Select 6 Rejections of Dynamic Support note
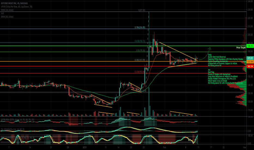This screenshot has width=254, height=150. click(222, 63)
